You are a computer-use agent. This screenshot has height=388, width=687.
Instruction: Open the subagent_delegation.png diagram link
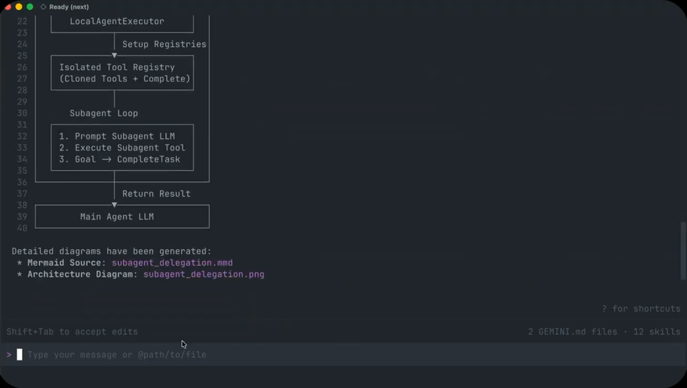(x=204, y=275)
